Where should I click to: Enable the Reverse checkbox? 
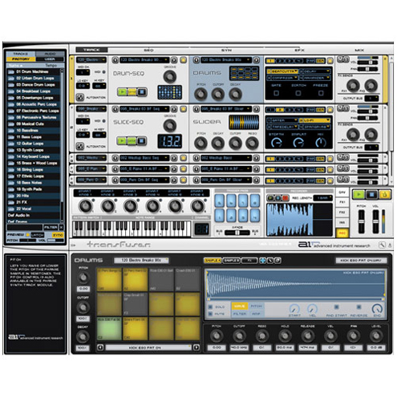pyautogui.click(x=358, y=307)
